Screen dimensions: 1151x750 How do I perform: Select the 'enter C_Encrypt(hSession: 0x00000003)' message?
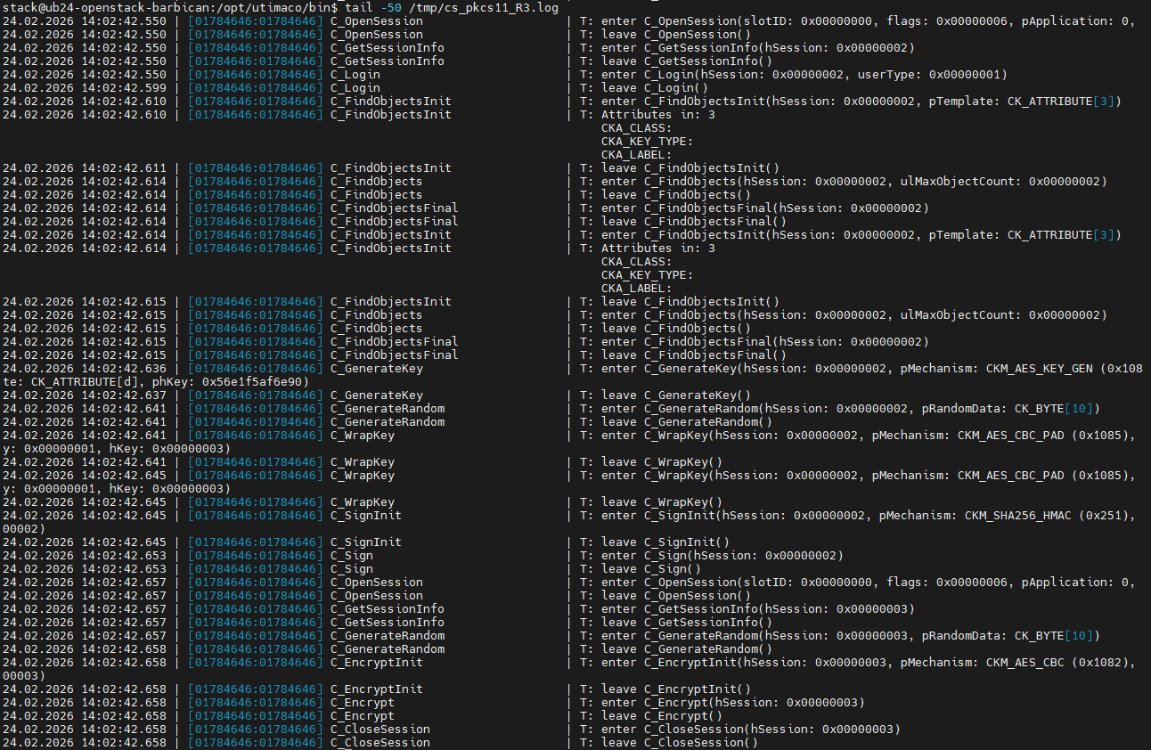click(733, 703)
